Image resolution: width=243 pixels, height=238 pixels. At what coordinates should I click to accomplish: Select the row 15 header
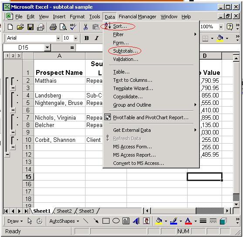coord(28,177)
